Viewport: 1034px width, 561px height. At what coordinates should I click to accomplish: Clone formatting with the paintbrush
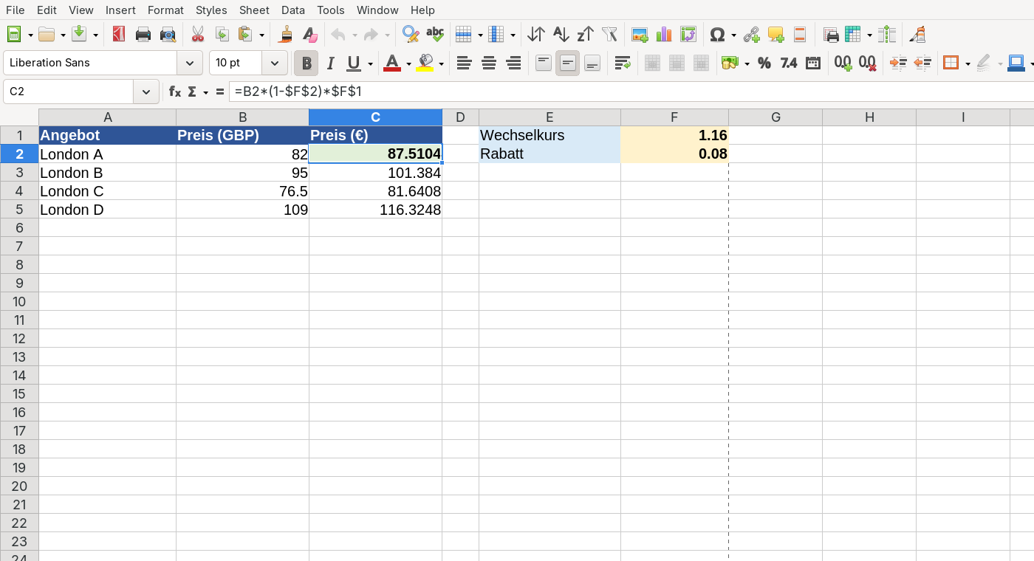pos(285,34)
